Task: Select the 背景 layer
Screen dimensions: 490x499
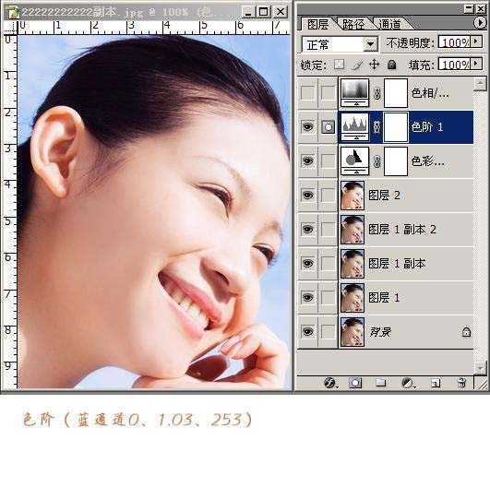Action: tap(406, 332)
